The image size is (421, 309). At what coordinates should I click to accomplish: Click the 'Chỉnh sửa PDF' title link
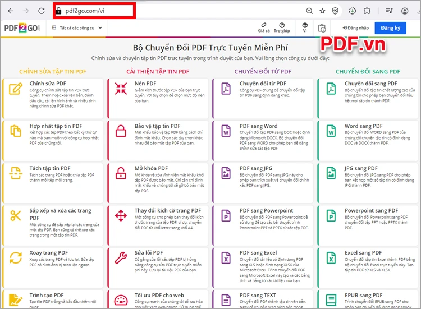pos(48,84)
